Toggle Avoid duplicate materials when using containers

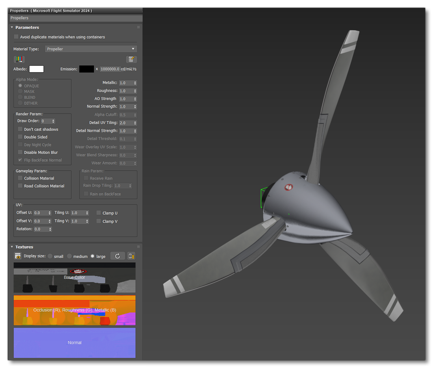[x=16, y=37]
